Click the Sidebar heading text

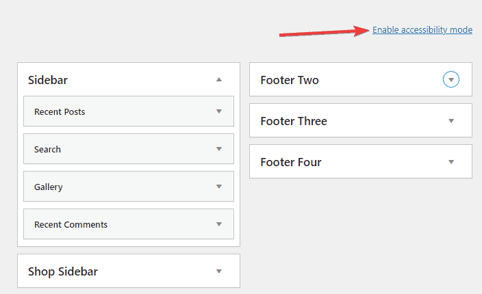(x=48, y=80)
